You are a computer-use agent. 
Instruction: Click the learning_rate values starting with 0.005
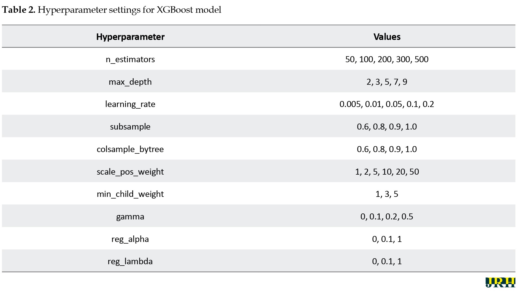387,104
